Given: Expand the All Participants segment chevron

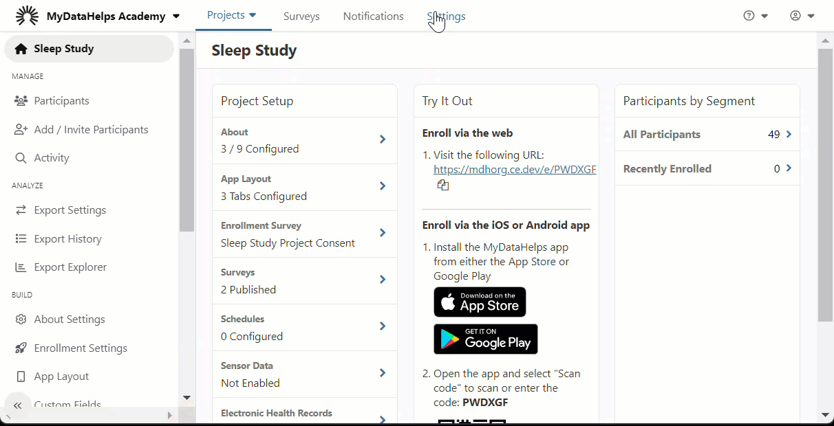Looking at the screenshot, I should [789, 135].
